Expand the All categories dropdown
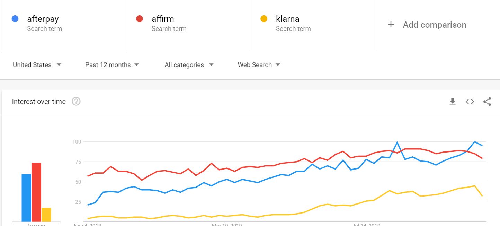Viewport: 500px width, 226px height. pos(189,65)
